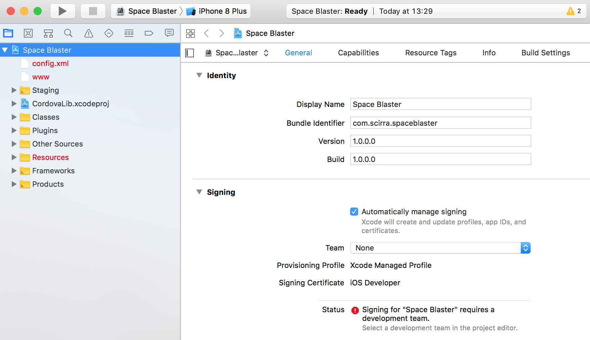The width and height of the screenshot is (590, 340).
Task: Toggle Automatically manage signing checkbox
Action: click(x=354, y=212)
